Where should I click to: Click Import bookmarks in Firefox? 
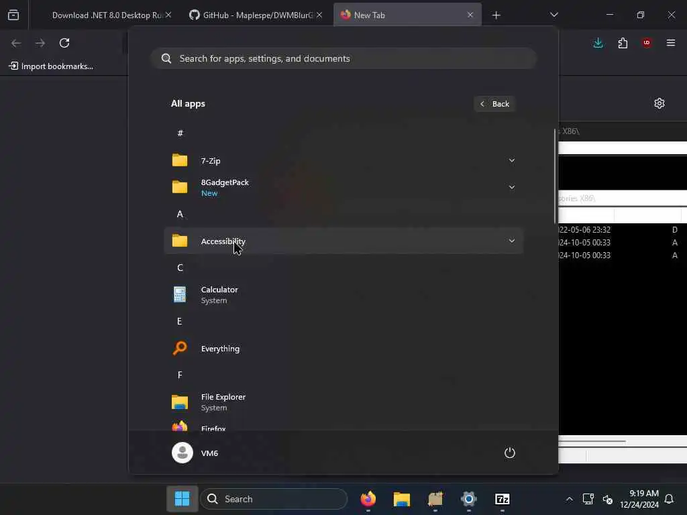tap(51, 66)
